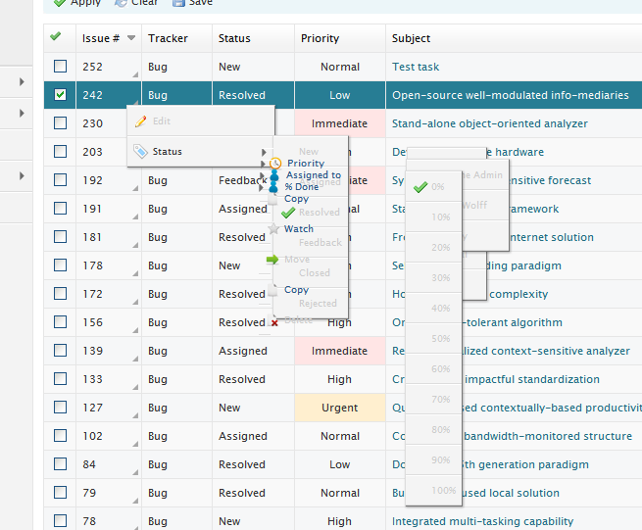
Task: Click the Status tag icon
Action: pyautogui.click(x=140, y=152)
